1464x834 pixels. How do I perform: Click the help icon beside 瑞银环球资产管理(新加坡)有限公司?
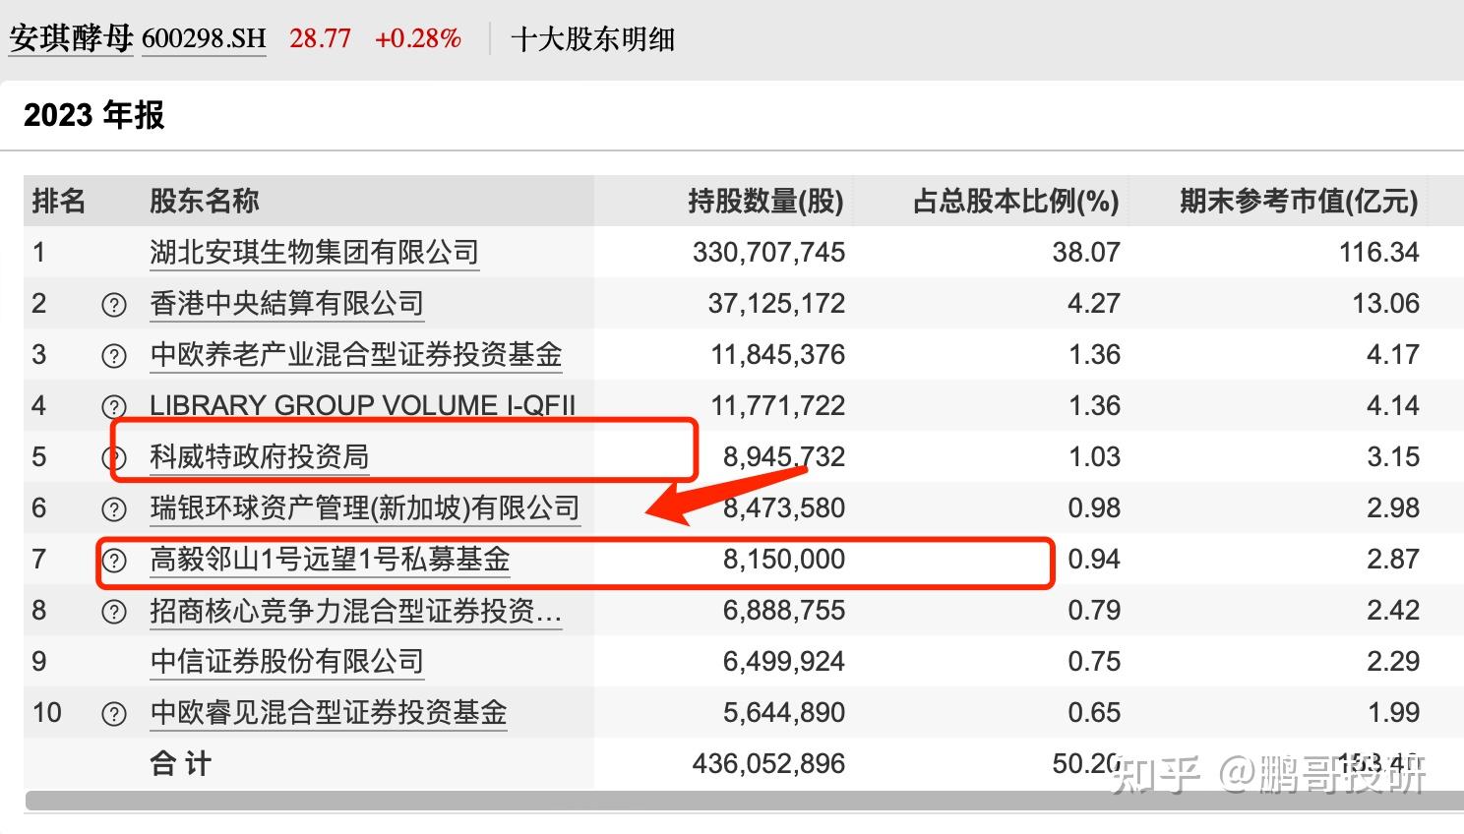(114, 508)
